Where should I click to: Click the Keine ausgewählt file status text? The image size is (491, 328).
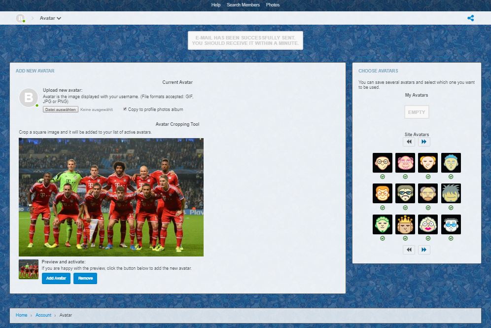[x=97, y=109]
